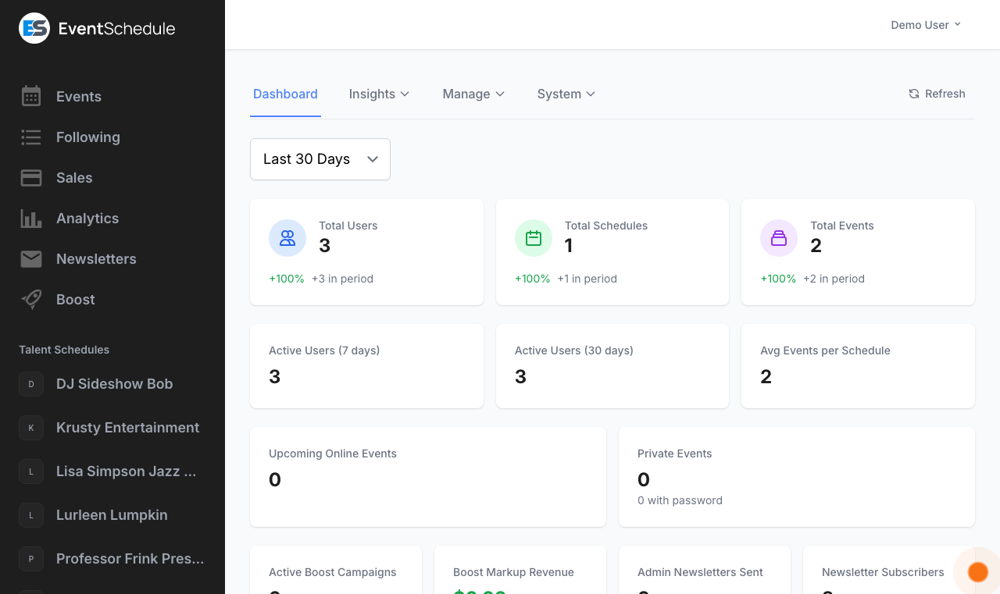Click the Analytics bar chart icon
Viewport: 1000px width, 594px height.
click(x=31, y=219)
